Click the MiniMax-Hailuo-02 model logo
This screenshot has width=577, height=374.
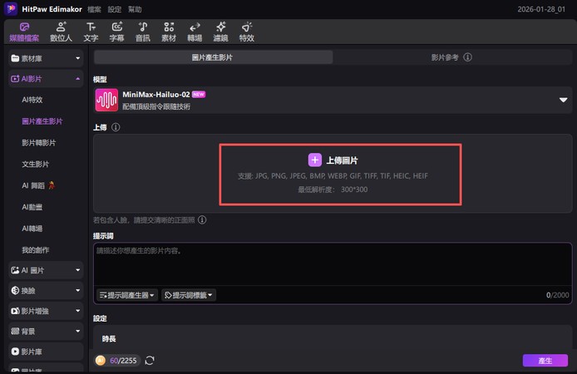click(106, 100)
